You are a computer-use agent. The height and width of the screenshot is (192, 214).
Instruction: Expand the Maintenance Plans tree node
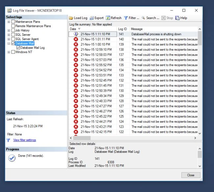9,22
